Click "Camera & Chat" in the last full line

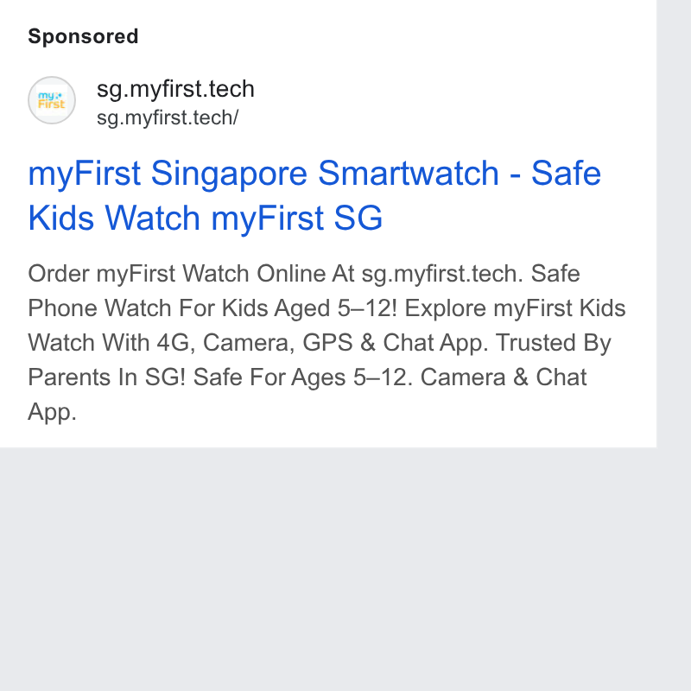click(x=504, y=377)
